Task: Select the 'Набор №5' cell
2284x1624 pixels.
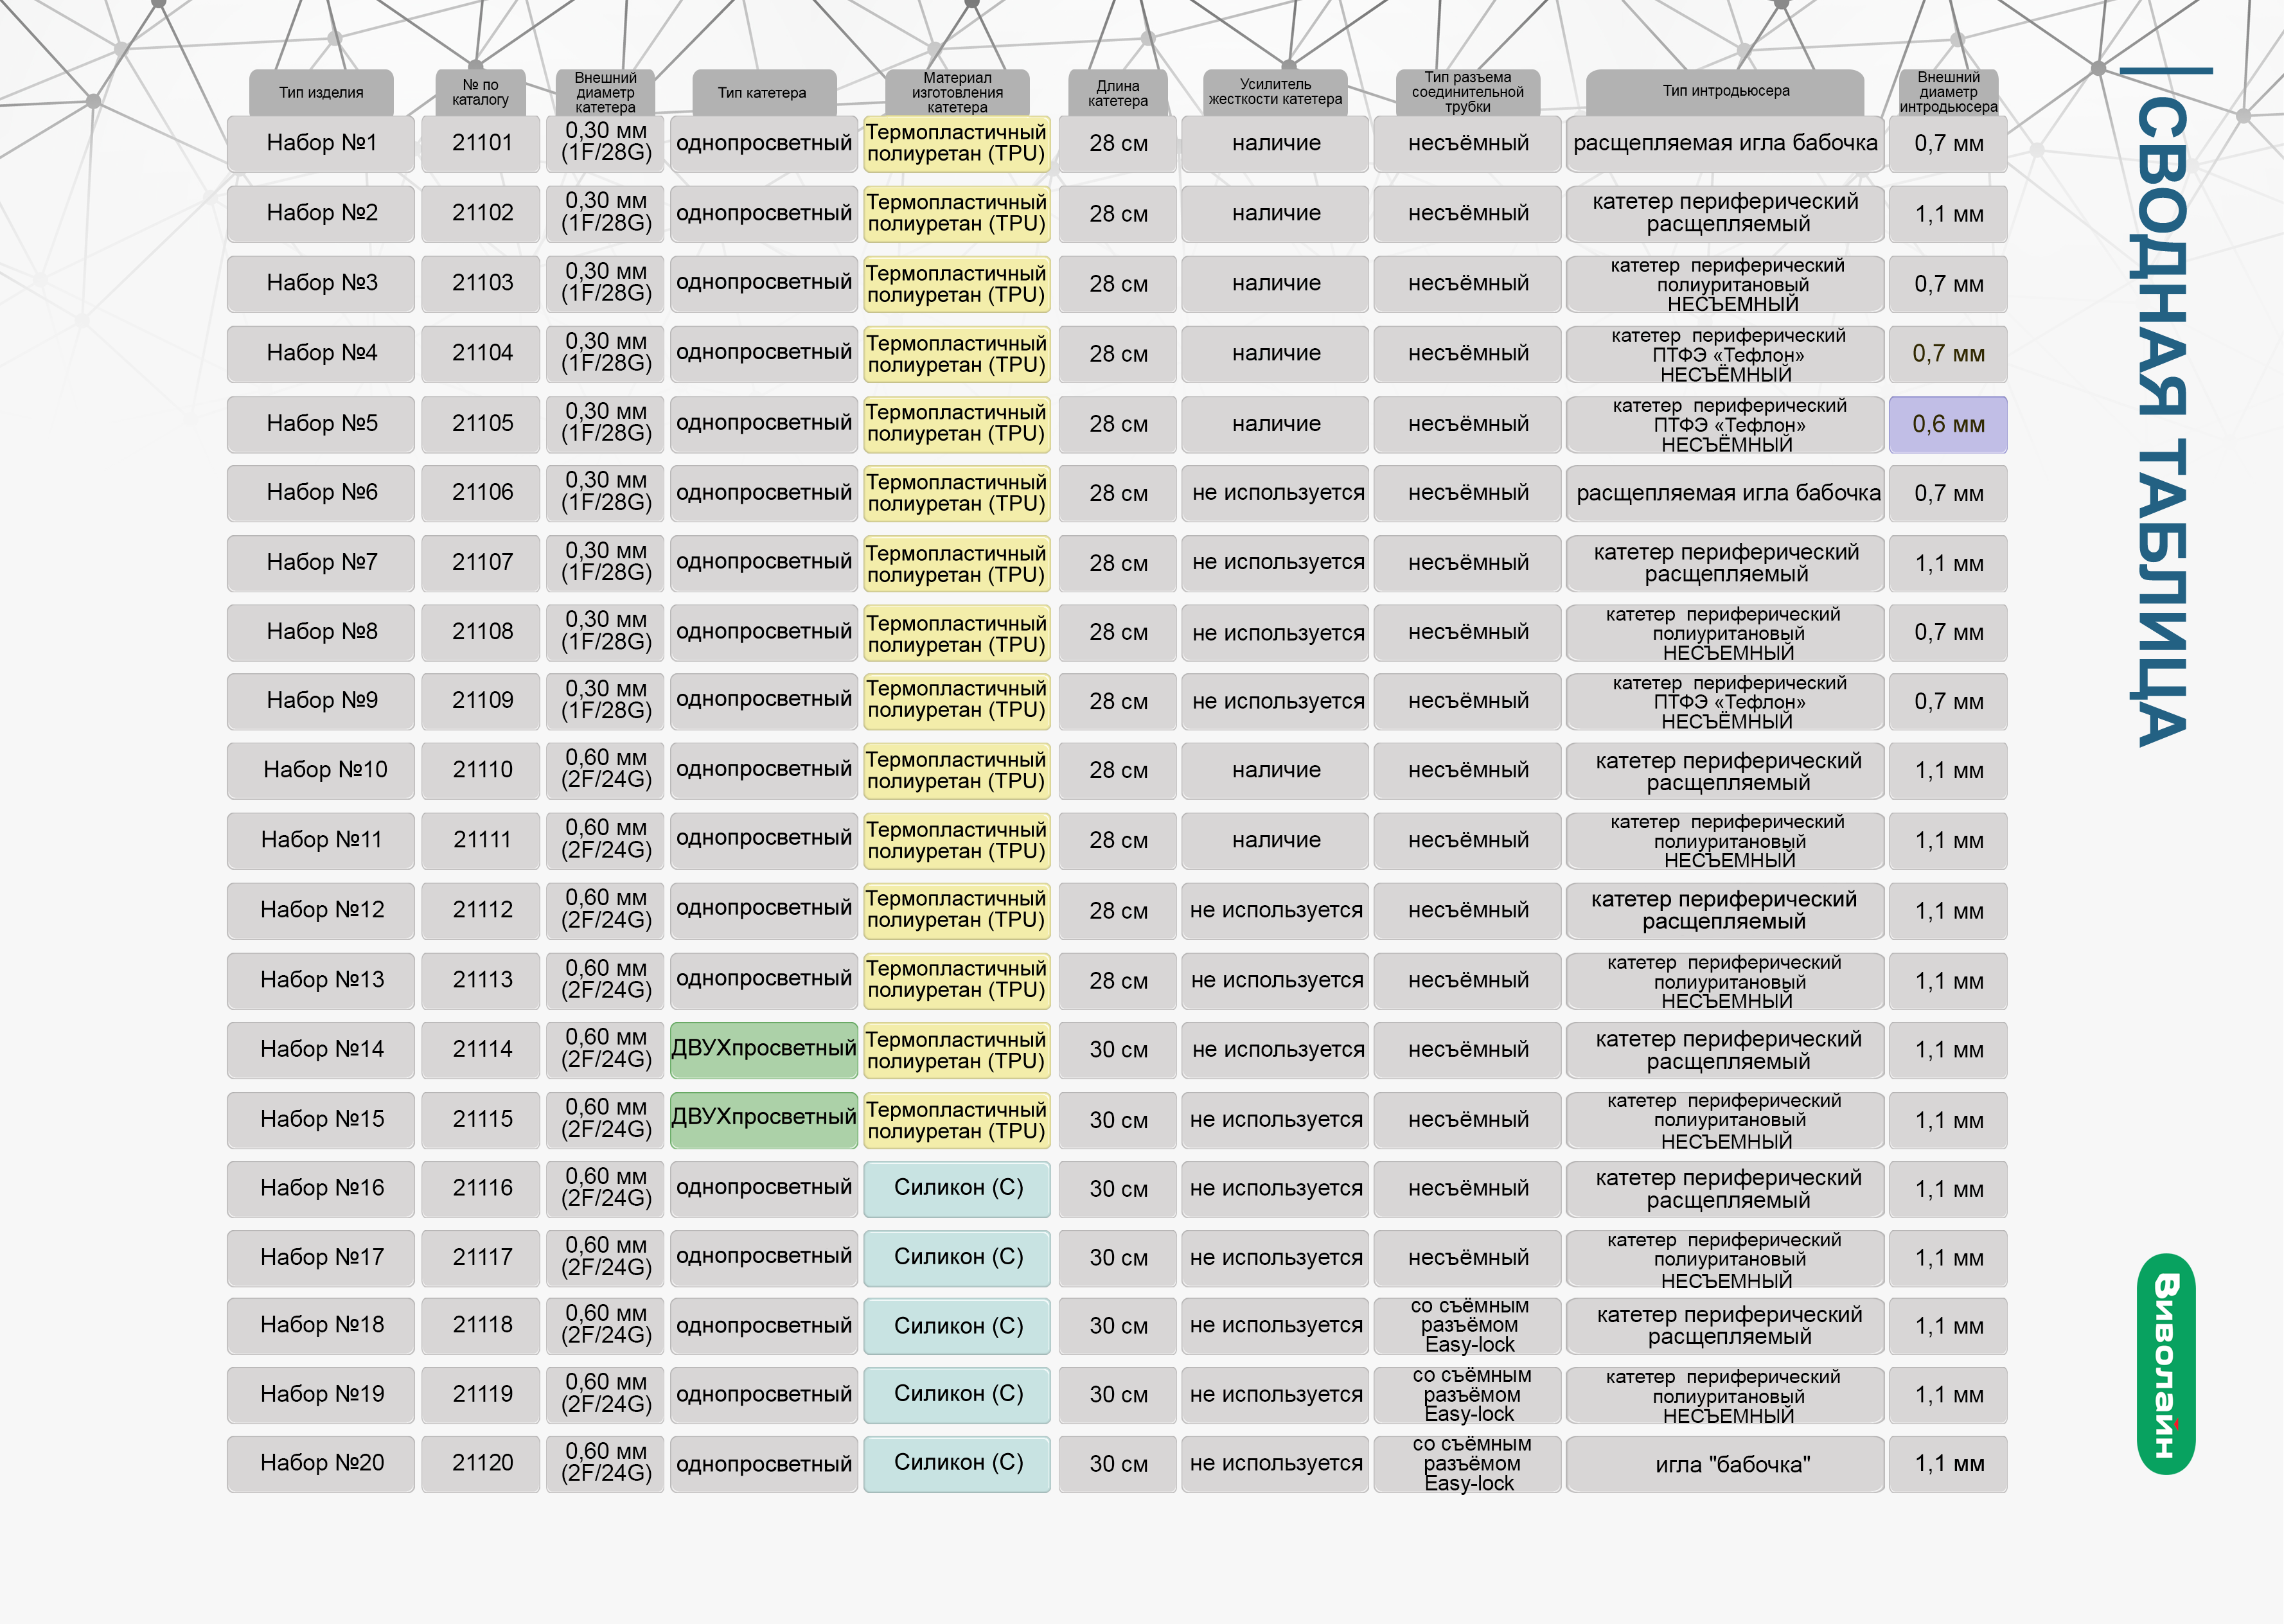Action: tap(321, 424)
